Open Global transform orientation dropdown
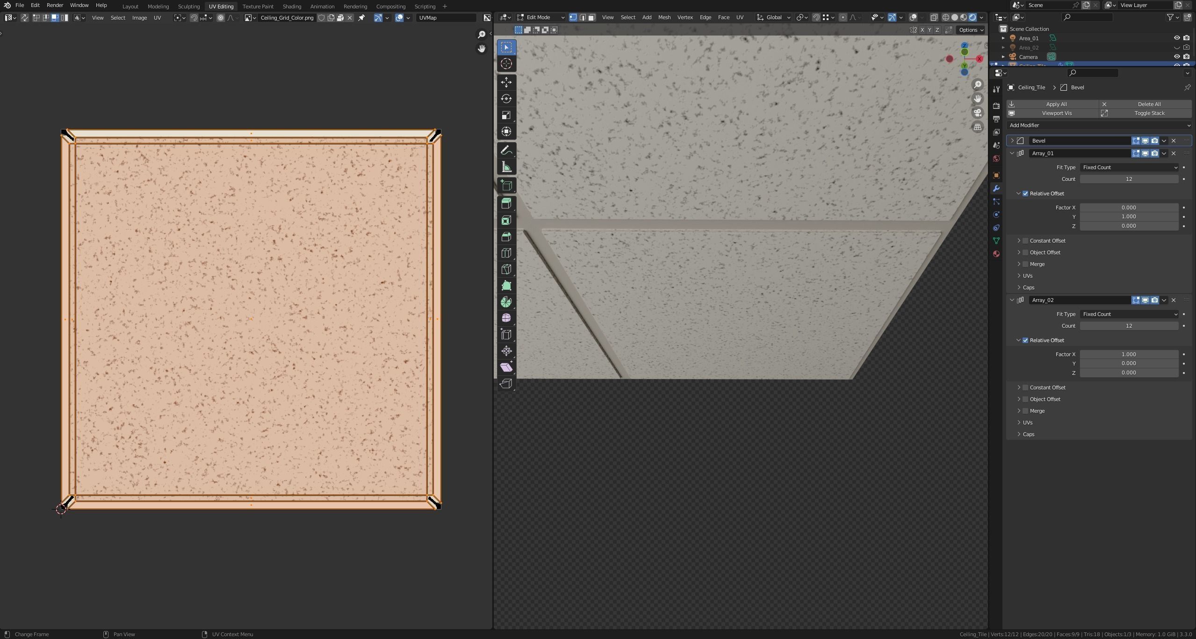This screenshot has height=639, width=1196. click(x=774, y=17)
